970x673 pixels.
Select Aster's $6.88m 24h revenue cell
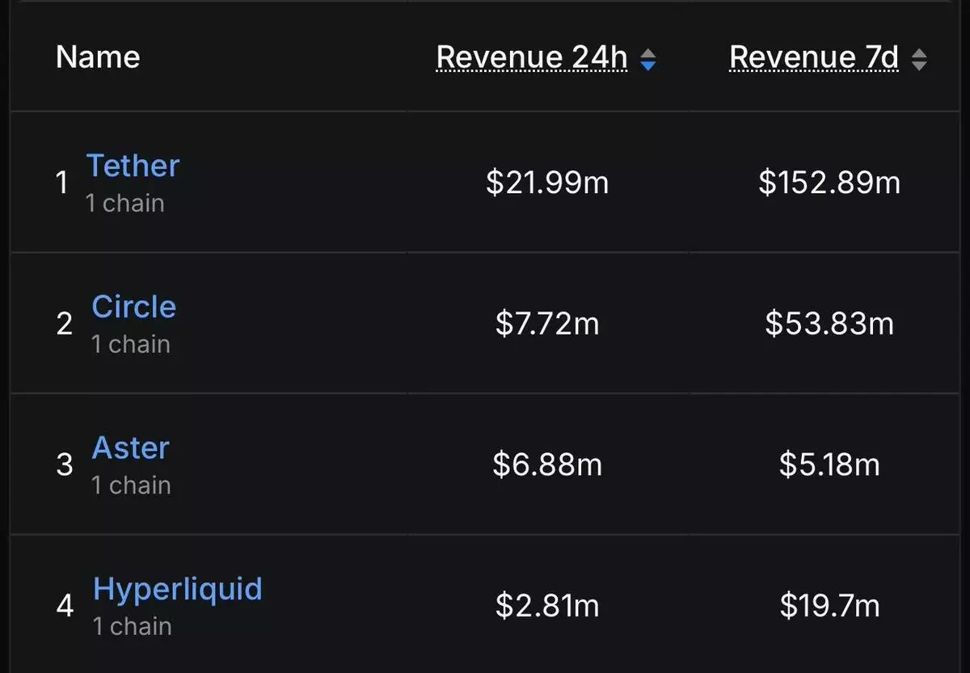click(x=547, y=465)
